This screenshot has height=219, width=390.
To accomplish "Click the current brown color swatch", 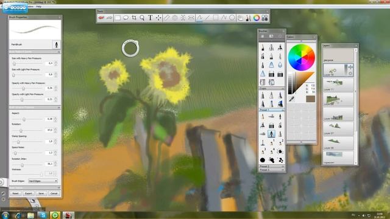I will [x=310, y=99].
